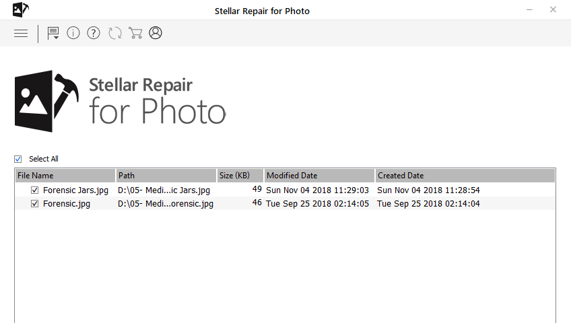Uncheck the Select All checkbox
Screen dimensions: 571x323
[18, 159]
